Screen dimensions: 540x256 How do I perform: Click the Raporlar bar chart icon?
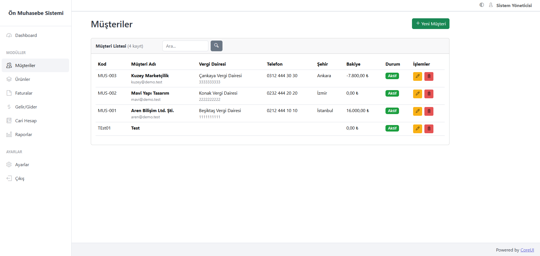9,134
